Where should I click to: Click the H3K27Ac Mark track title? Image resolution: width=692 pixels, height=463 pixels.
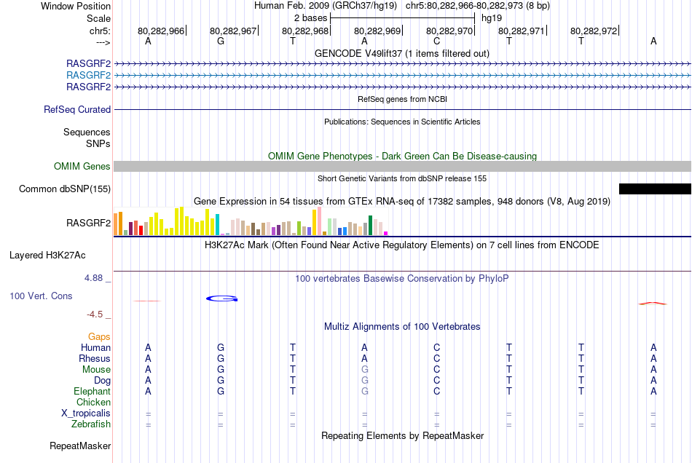tap(402, 245)
